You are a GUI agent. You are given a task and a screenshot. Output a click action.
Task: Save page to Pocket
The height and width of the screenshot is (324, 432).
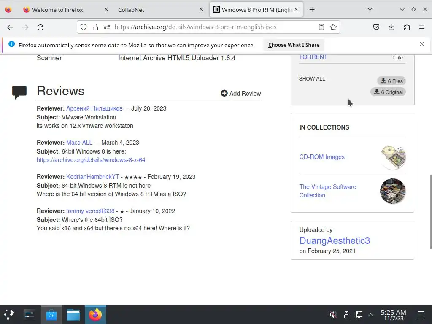click(376, 27)
